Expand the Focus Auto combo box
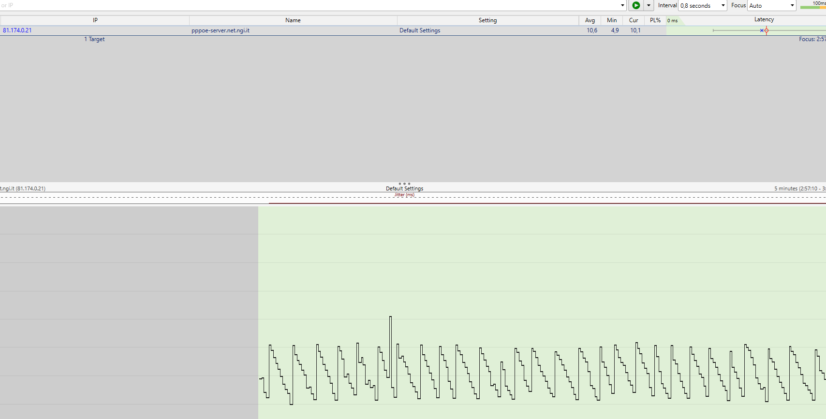Viewport: 826px width, 419px height. [772, 5]
